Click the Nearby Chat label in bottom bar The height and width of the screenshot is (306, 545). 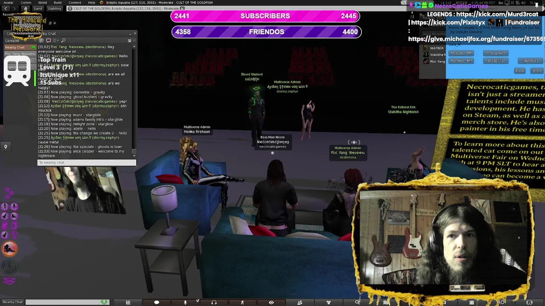pos(13,302)
